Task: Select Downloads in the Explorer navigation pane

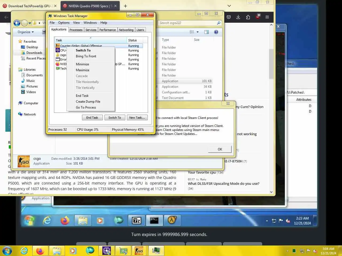Action: (34, 53)
